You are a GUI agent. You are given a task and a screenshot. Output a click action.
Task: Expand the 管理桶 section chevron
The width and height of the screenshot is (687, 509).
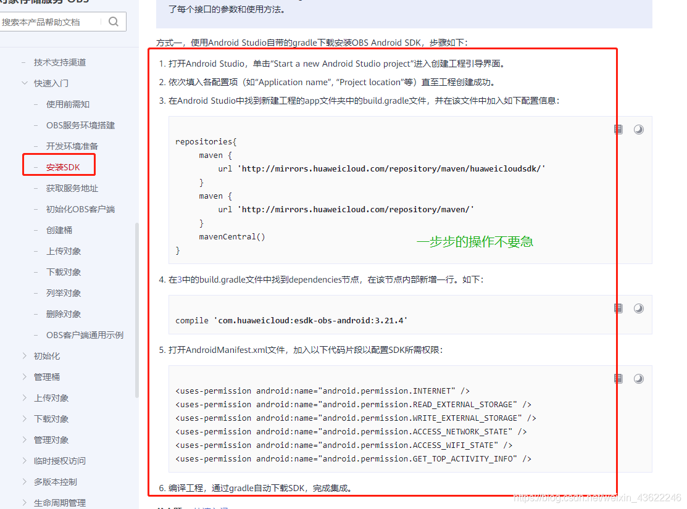[x=25, y=377]
